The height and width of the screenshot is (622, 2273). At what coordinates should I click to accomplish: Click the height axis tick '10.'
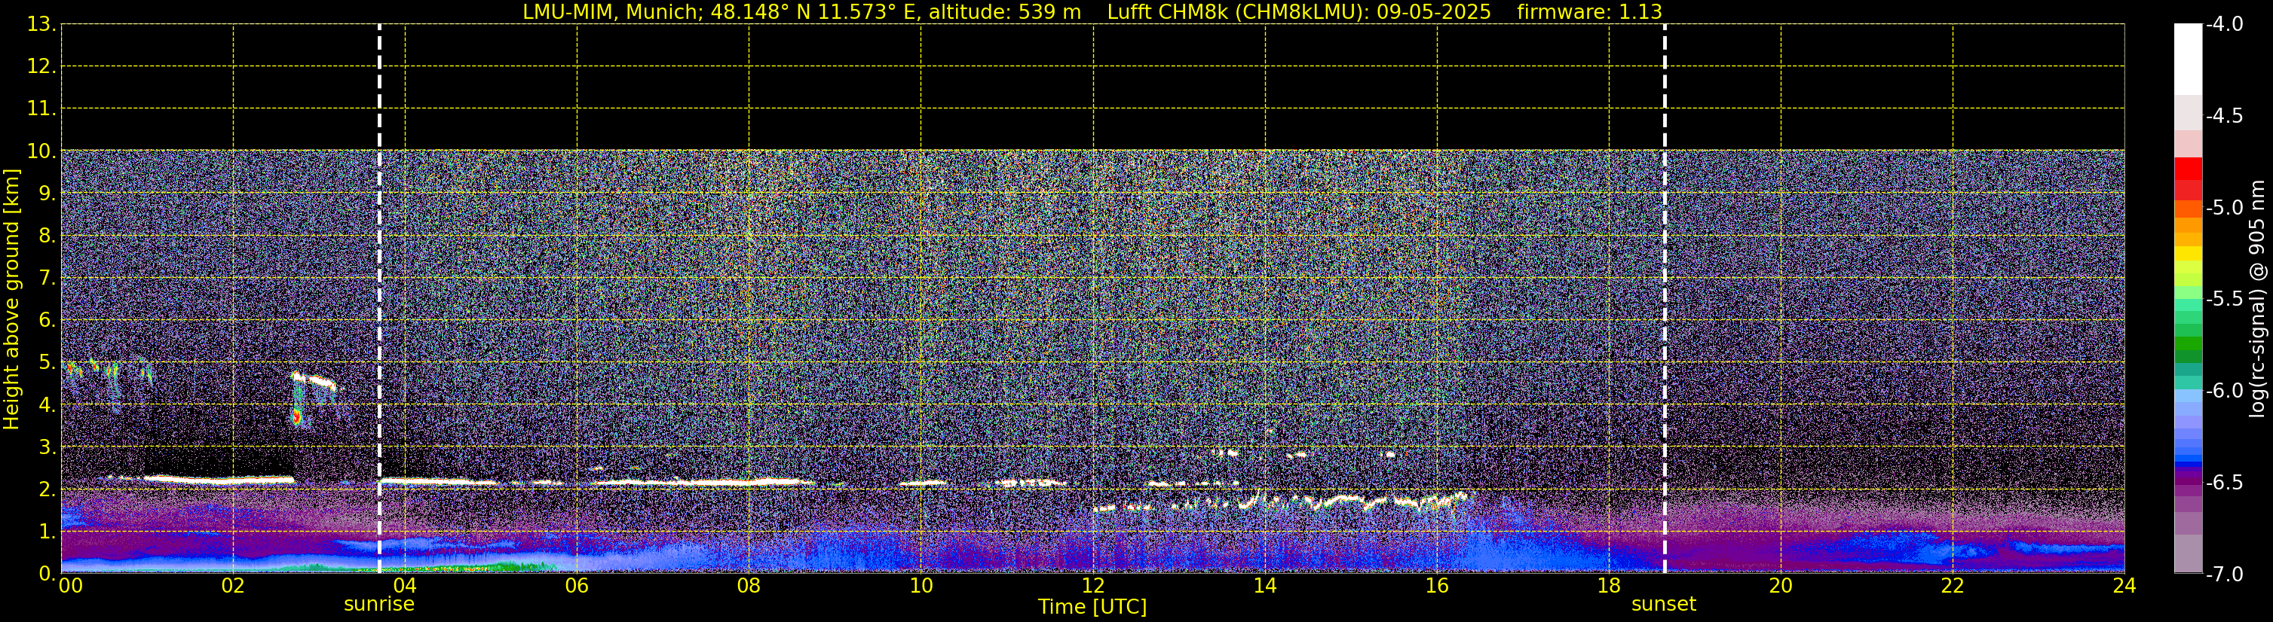41,151
